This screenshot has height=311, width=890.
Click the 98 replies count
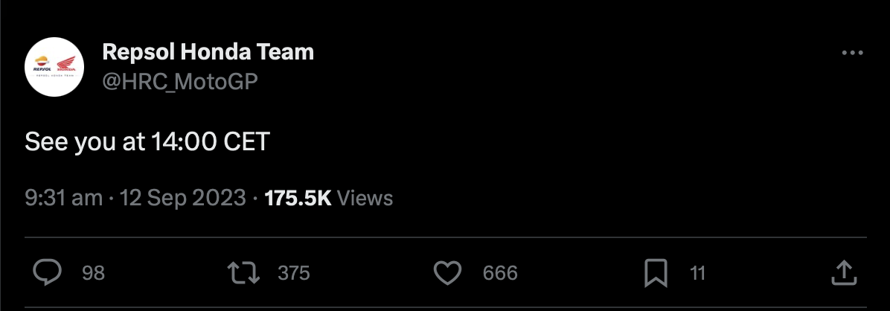coord(93,274)
